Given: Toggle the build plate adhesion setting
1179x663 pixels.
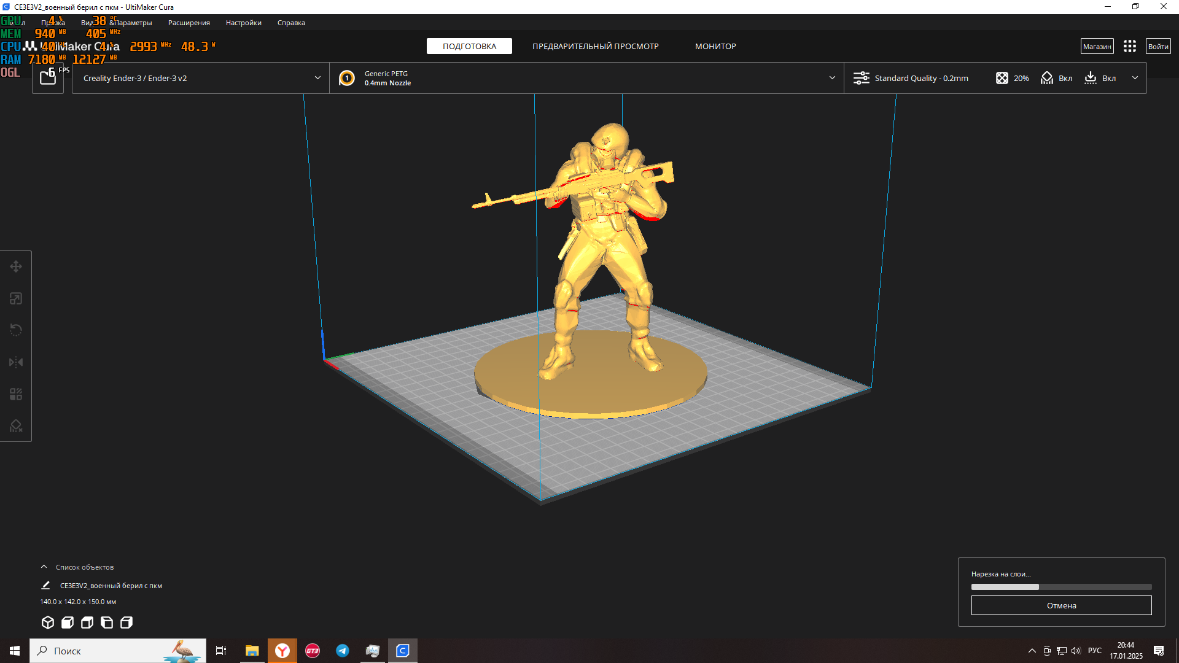Looking at the screenshot, I should (1100, 78).
